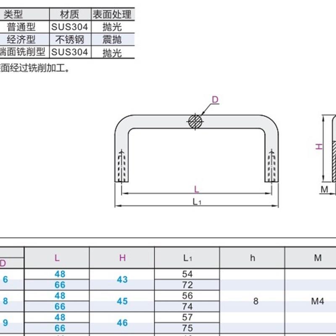336x336 pixels.
Task: Click the L dimension arrow line
Action: 195,190
